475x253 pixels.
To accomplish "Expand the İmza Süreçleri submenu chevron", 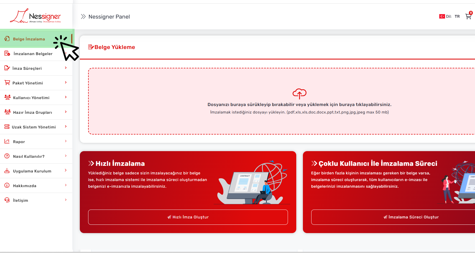I will 66,68.
